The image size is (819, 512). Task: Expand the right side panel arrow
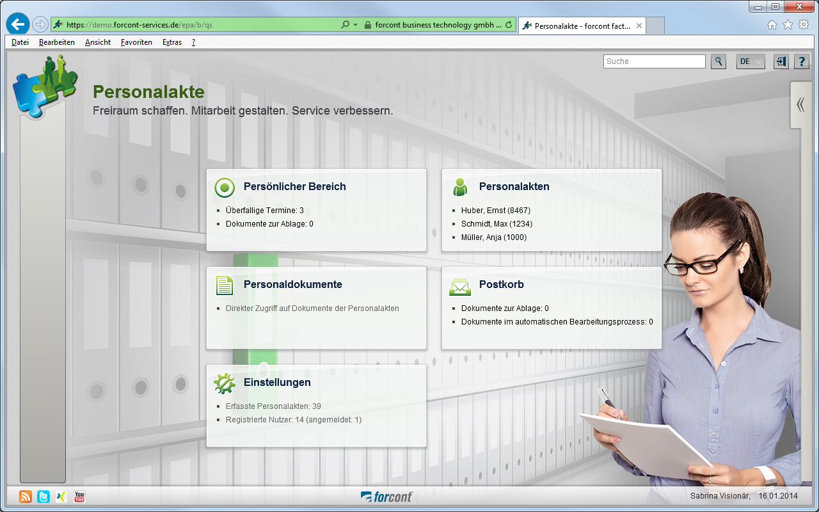point(800,105)
